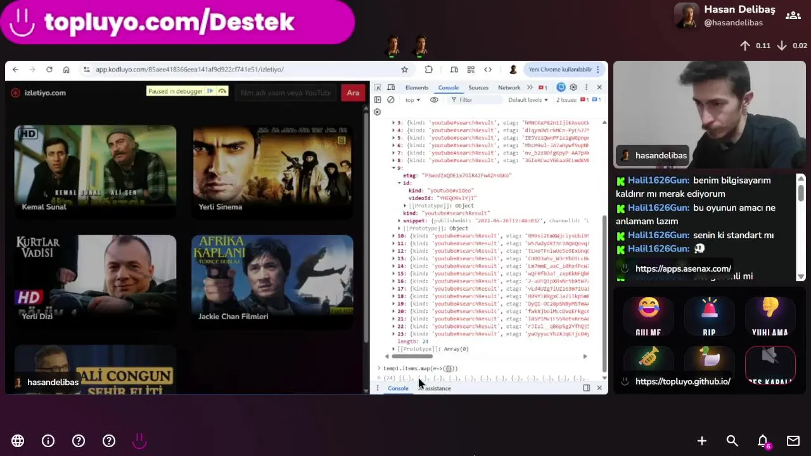The image size is (811, 456).
Task: Switch to Elements tab in DevTools
Action: click(417, 87)
